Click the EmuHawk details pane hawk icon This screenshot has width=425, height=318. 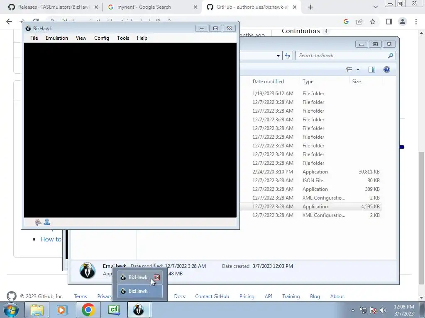coord(87,270)
